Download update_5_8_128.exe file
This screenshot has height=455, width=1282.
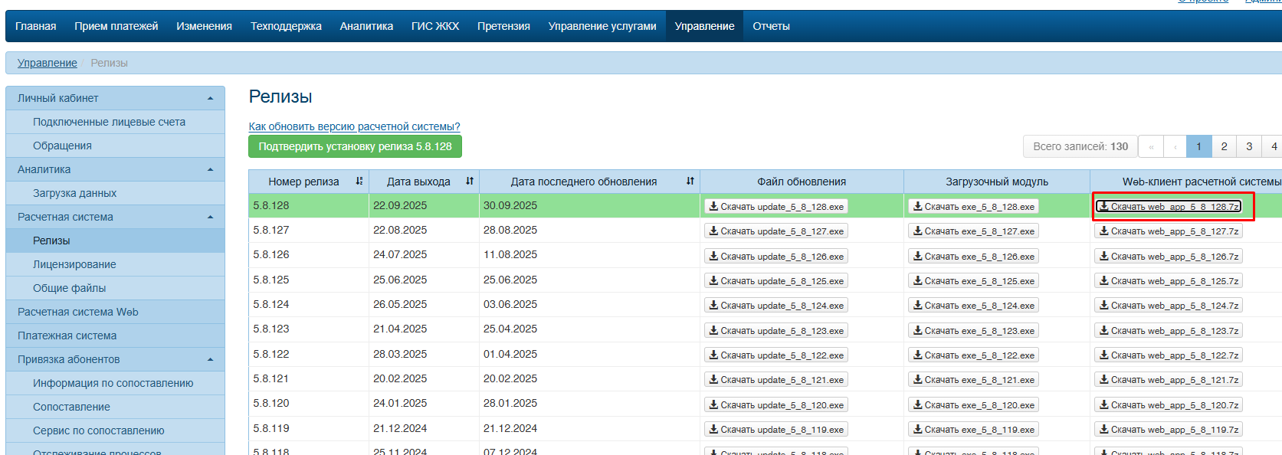coord(775,207)
